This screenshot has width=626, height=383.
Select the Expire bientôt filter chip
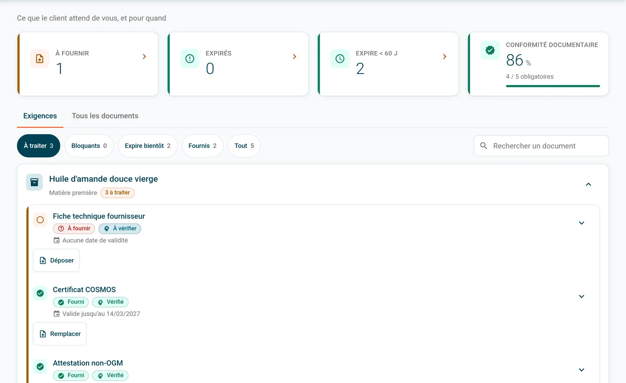(148, 146)
